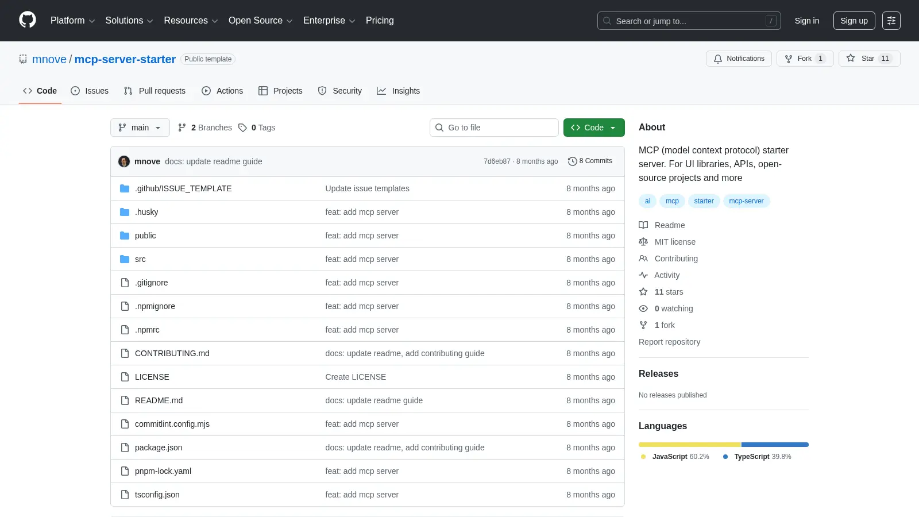Click the fork icon in Fork button
919x517 pixels.
[789, 59]
